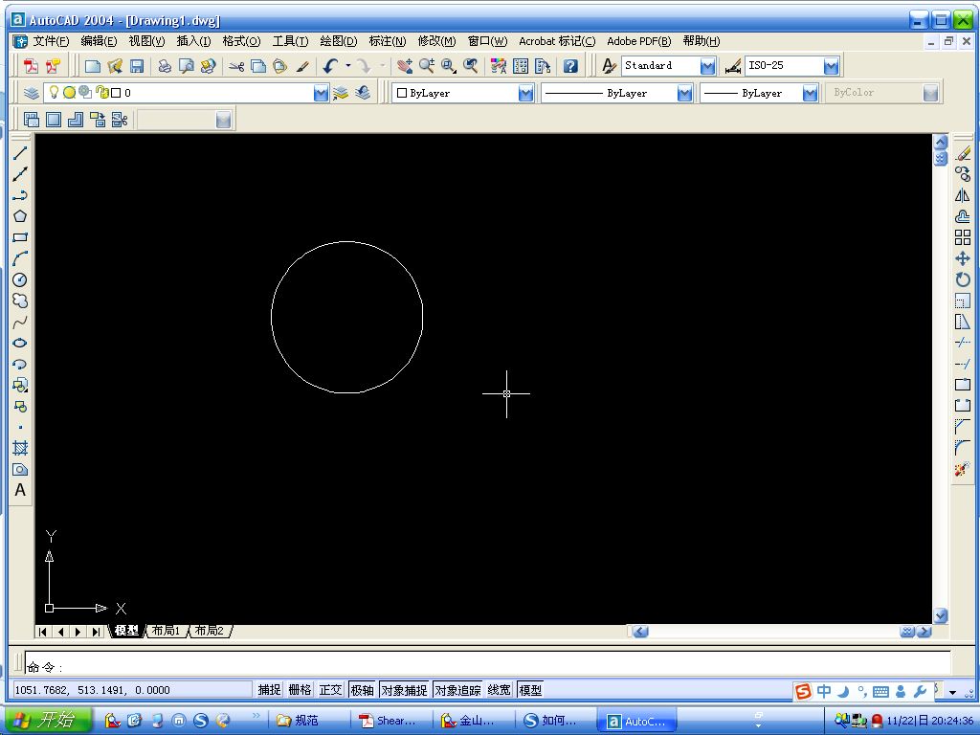Open the 绘图(D) draw menu
Viewport: 980px width, 735px height.
pos(338,41)
